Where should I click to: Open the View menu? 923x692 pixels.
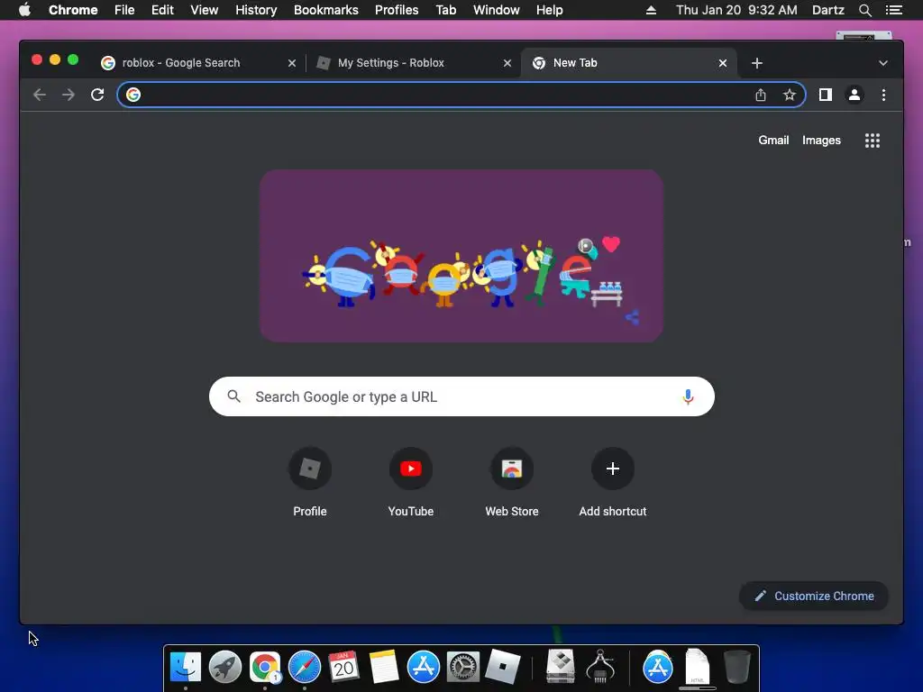[x=205, y=10]
